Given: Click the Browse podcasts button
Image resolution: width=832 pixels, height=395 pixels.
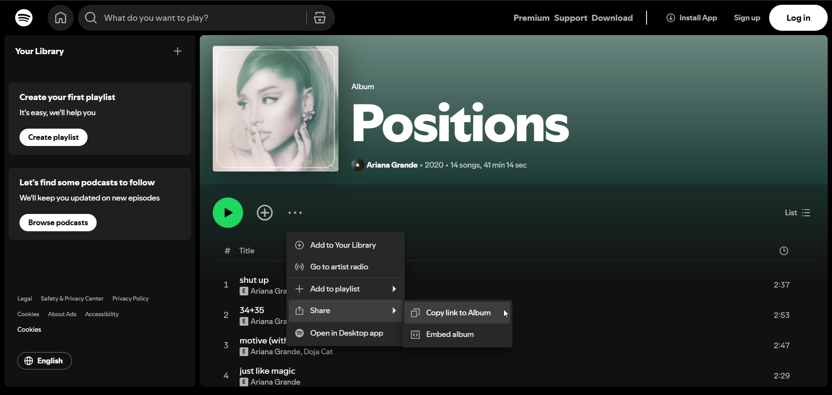Looking at the screenshot, I should [58, 223].
